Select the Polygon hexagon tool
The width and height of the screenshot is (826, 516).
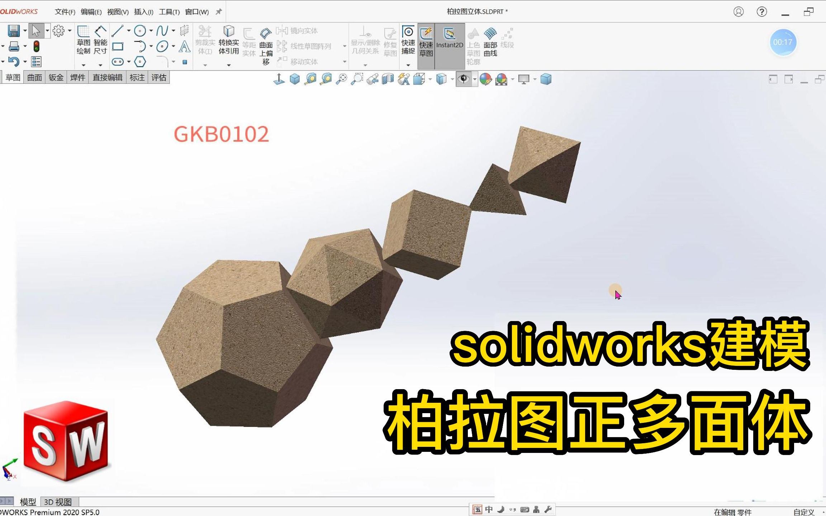pyautogui.click(x=140, y=62)
